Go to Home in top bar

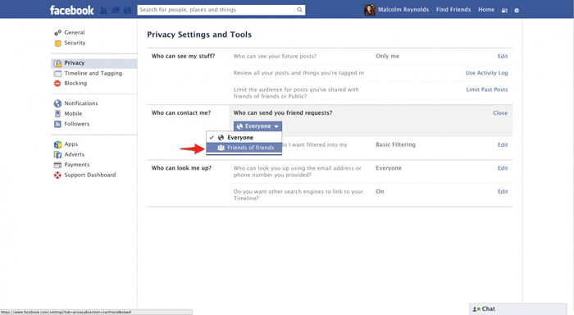(x=486, y=10)
